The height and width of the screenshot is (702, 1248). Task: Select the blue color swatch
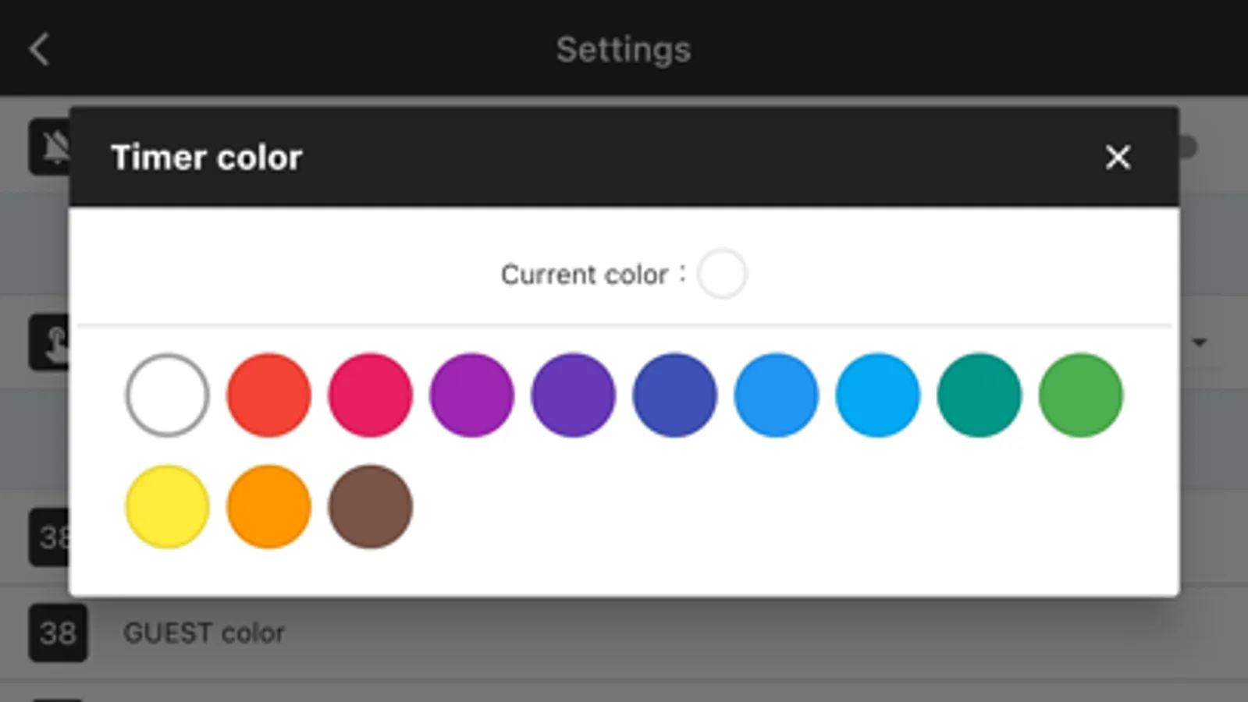[x=776, y=395]
